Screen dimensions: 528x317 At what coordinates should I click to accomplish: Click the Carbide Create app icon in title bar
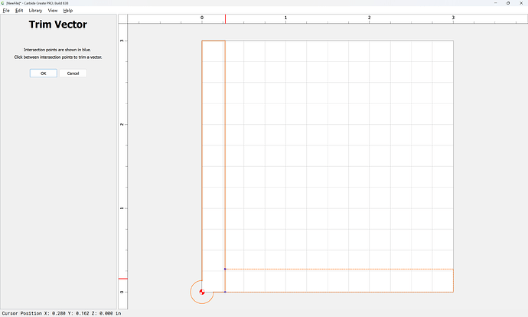coord(3,3)
